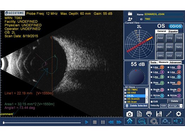Open the report document icon
This screenshot has height=136, width=185.
(139, 114)
